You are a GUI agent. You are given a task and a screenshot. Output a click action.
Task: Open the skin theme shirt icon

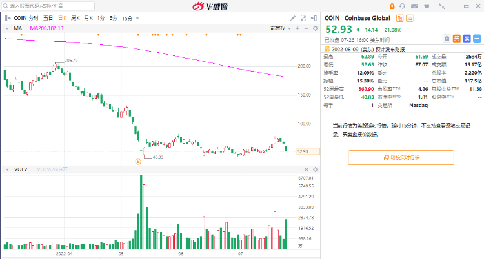click(427, 5)
